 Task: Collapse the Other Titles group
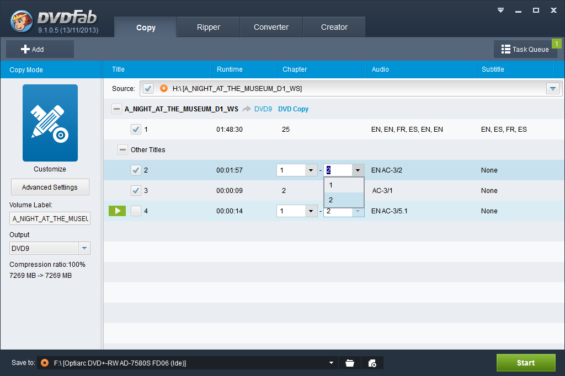tap(122, 150)
